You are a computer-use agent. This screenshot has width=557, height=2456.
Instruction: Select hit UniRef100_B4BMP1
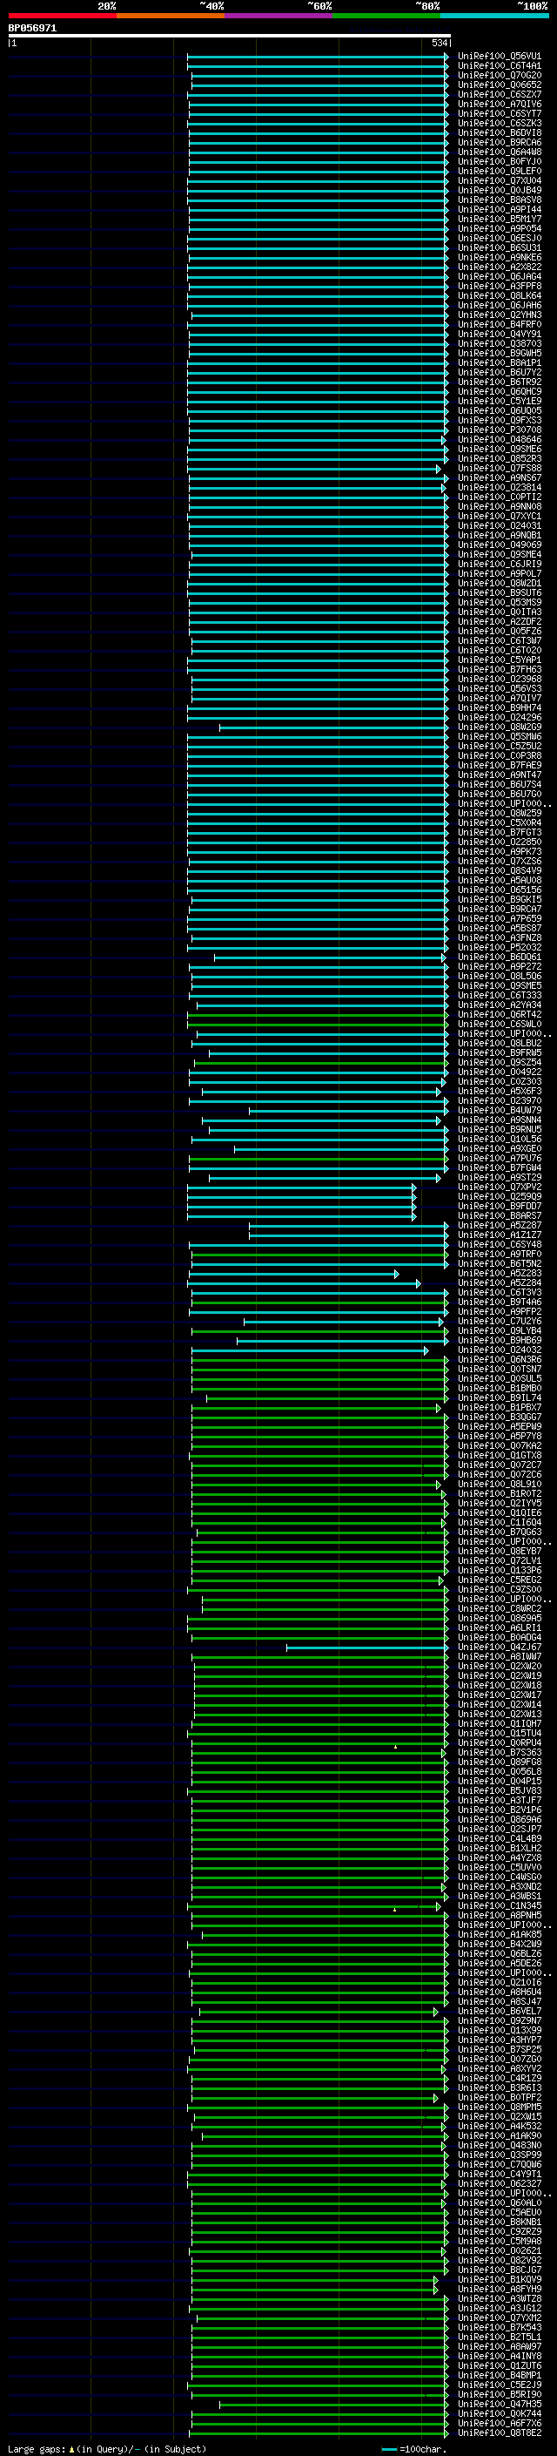point(499,2375)
